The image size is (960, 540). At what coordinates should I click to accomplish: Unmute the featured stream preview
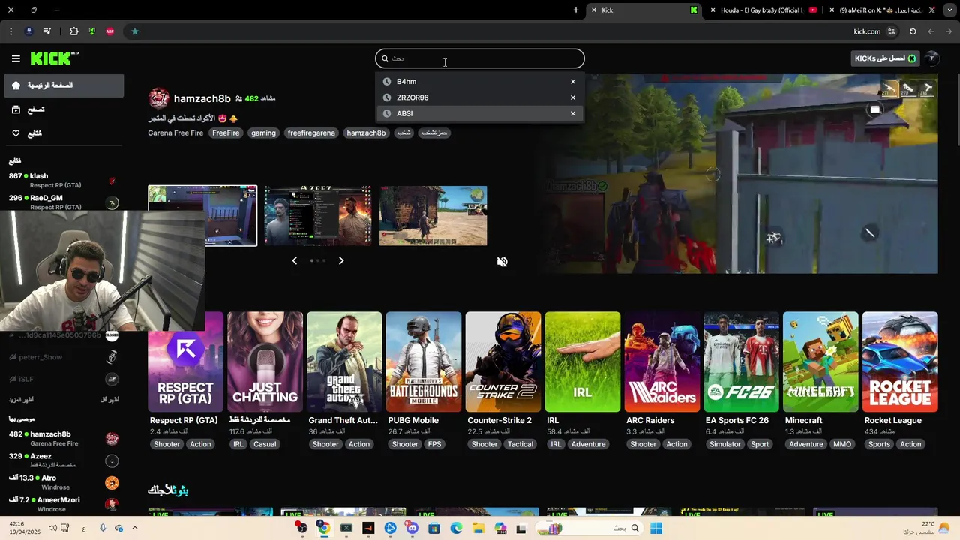click(502, 262)
